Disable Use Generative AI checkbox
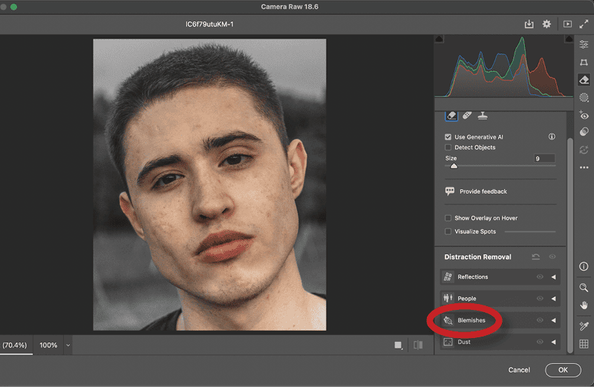The width and height of the screenshot is (594, 387). (448, 137)
